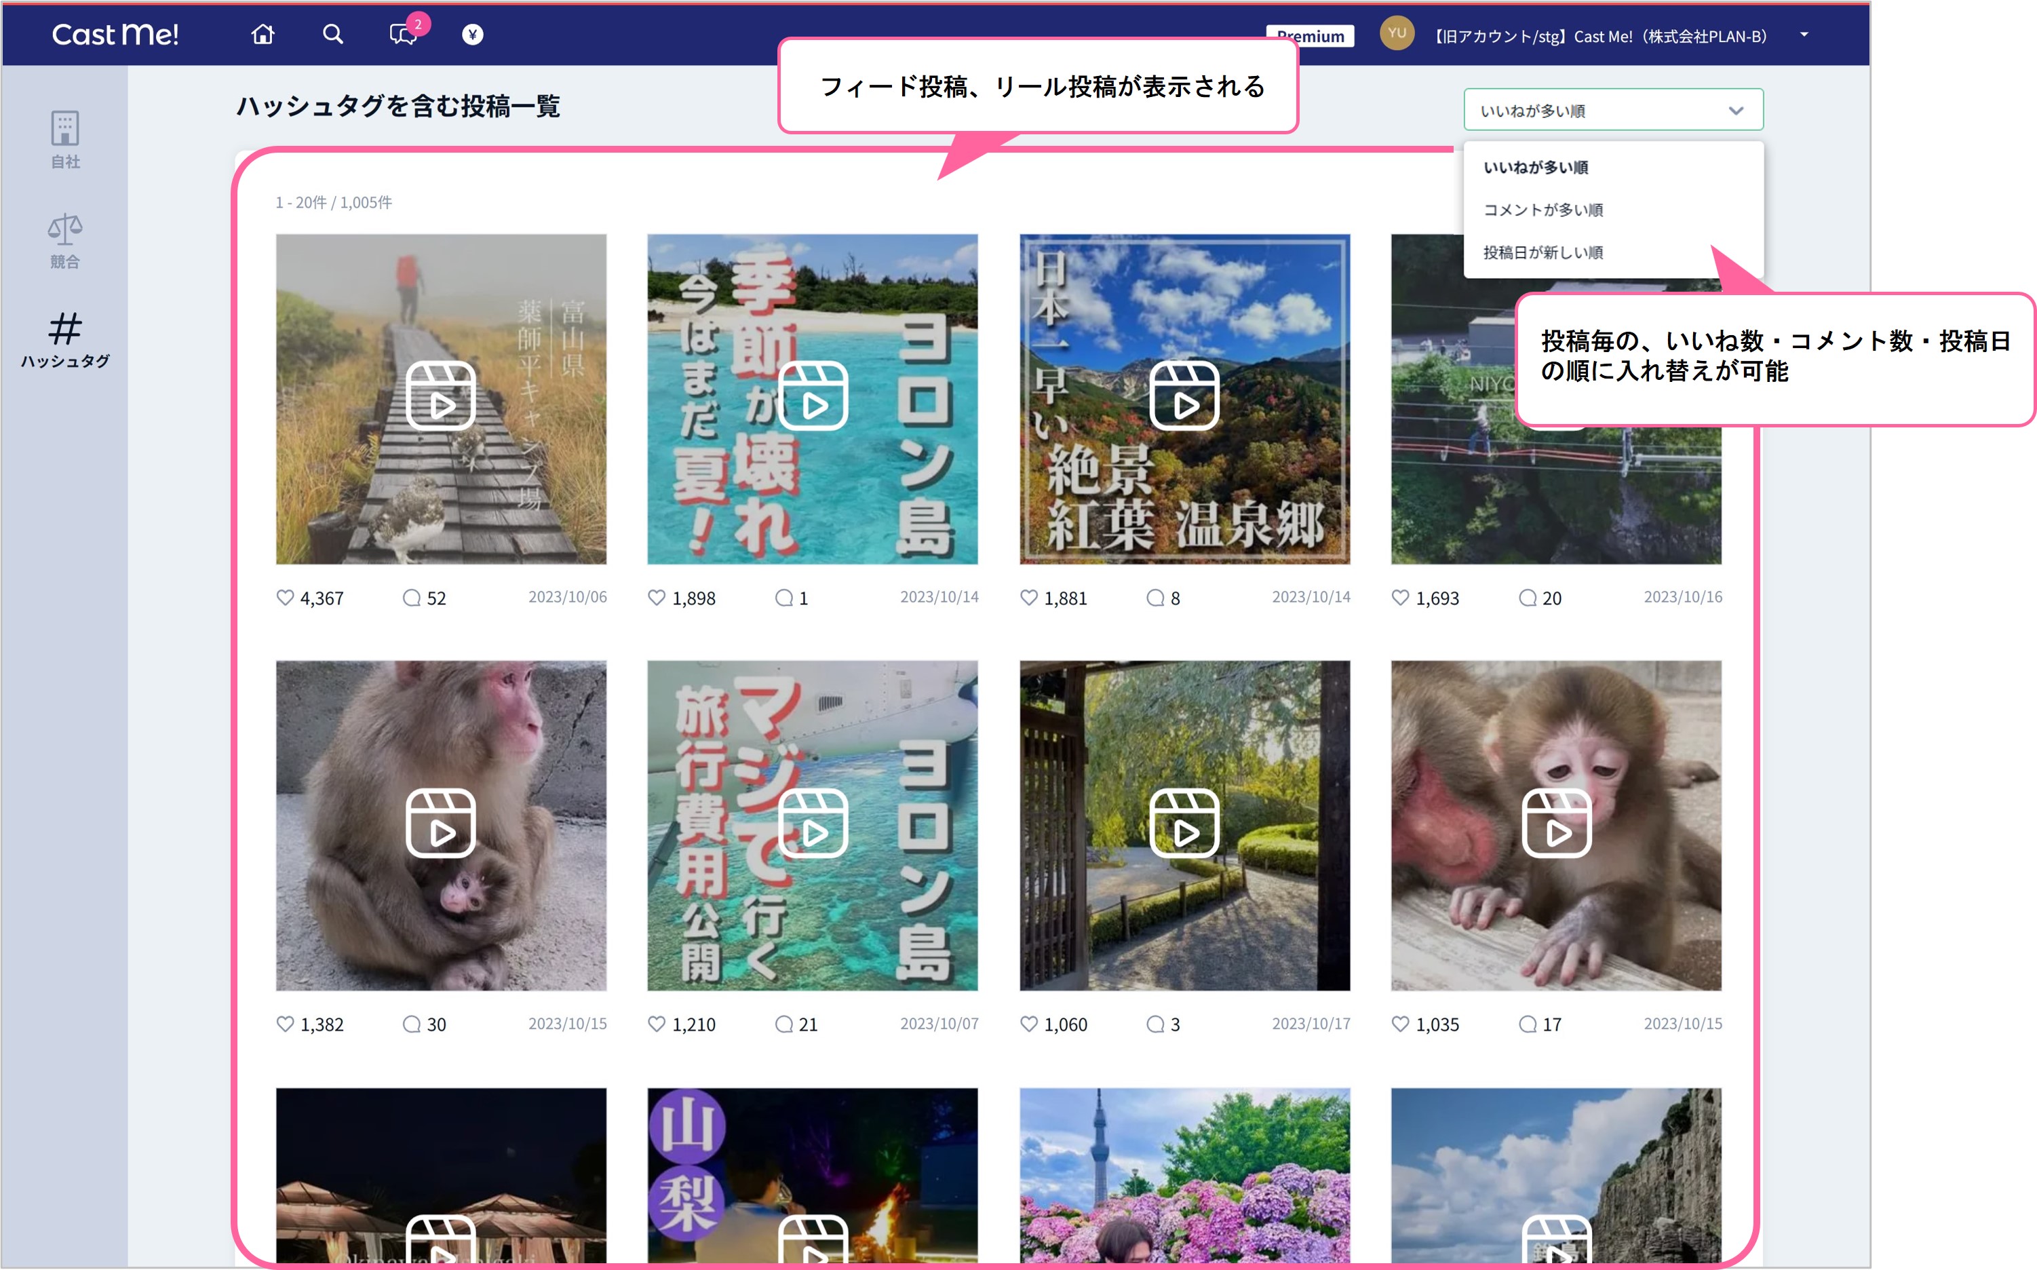Open the ハッシュタグ sidebar item

64,340
